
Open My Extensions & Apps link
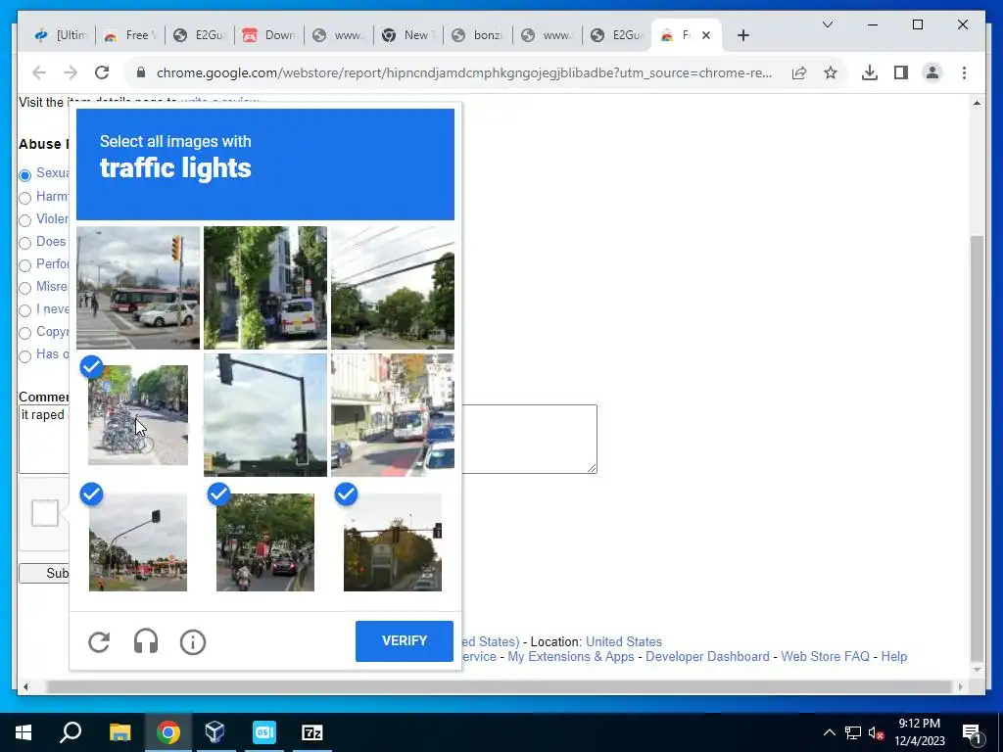[x=571, y=657]
